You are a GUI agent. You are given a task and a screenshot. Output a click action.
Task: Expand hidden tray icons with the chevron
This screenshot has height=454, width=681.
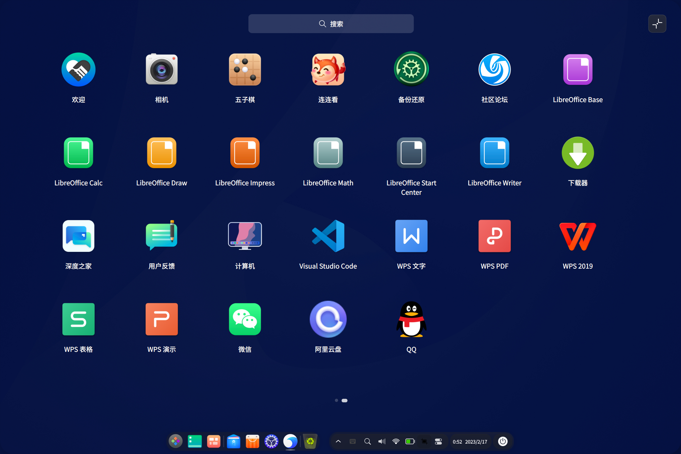pyautogui.click(x=338, y=441)
